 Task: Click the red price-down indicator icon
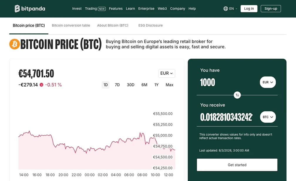coord(41,85)
